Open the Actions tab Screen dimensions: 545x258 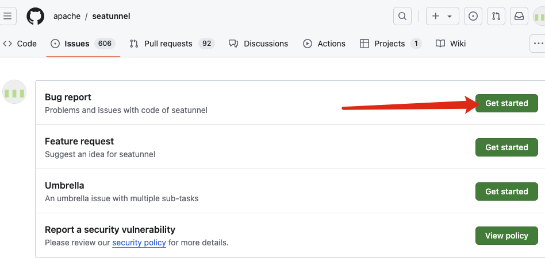324,44
